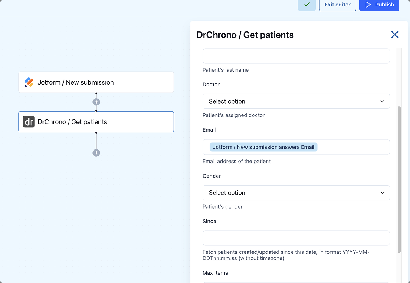Open the Doctor select option dropdown
Viewport: 410px width, 283px height.
click(x=296, y=101)
